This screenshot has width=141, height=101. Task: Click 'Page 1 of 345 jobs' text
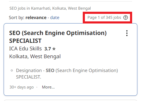(x=104, y=17)
